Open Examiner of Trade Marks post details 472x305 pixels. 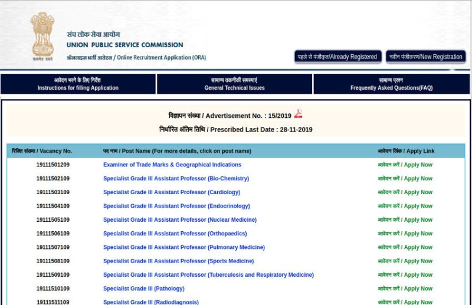[x=172, y=165]
